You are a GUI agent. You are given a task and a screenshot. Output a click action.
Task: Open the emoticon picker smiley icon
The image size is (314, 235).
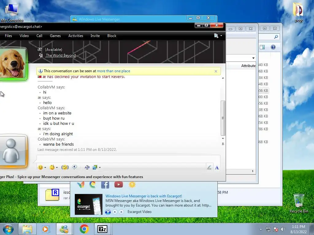40,167
